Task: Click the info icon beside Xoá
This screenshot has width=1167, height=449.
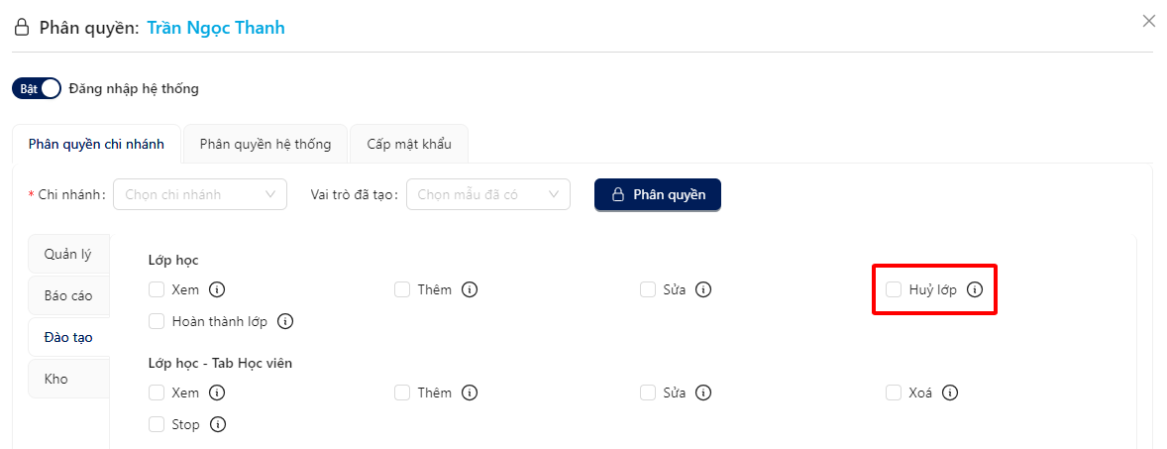Action: click(950, 393)
